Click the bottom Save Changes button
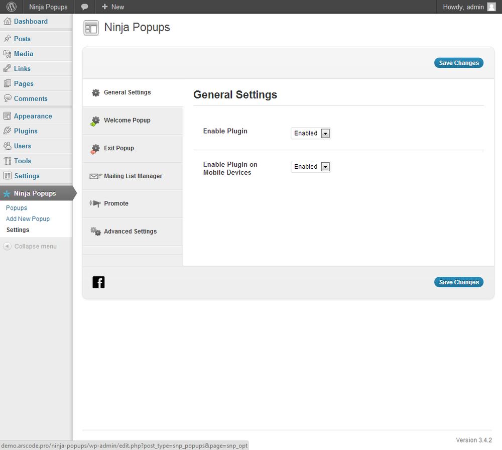The height and width of the screenshot is (450, 502). coord(459,282)
